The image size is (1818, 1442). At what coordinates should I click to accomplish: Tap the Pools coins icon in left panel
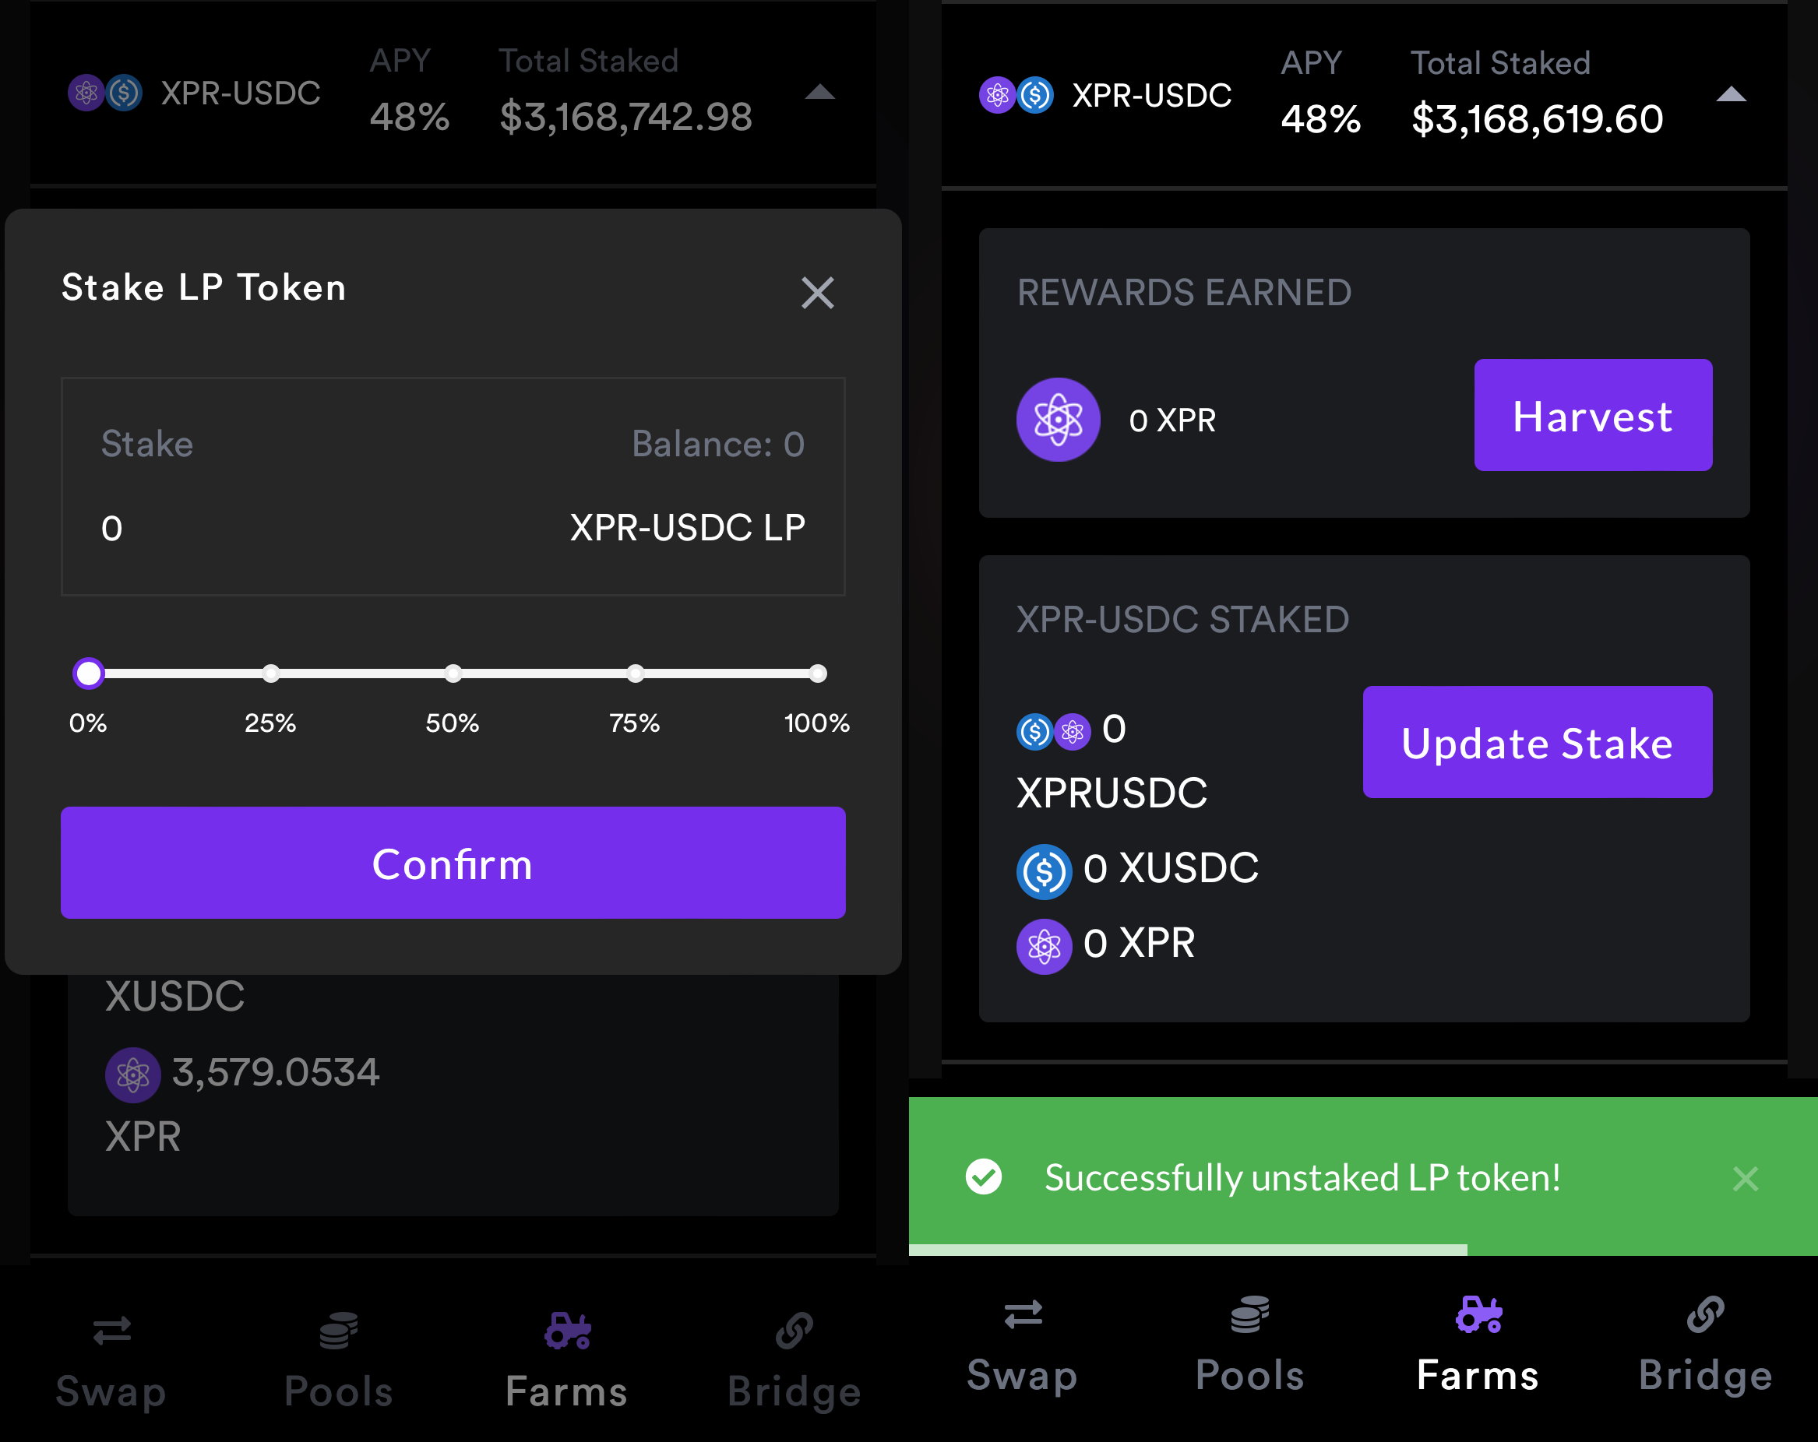pos(338,1331)
